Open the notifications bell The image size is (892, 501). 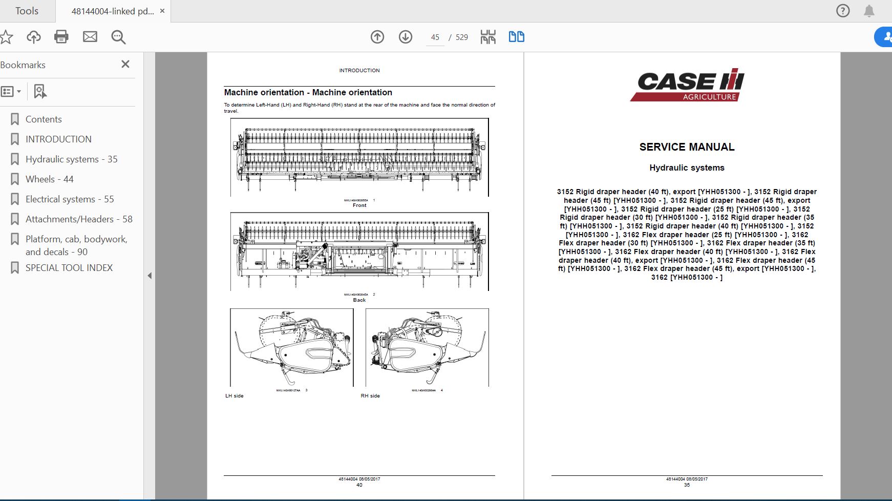(x=869, y=11)
